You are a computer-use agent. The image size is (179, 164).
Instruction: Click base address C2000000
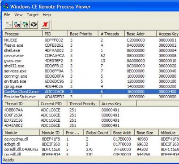tap(136, 40)
